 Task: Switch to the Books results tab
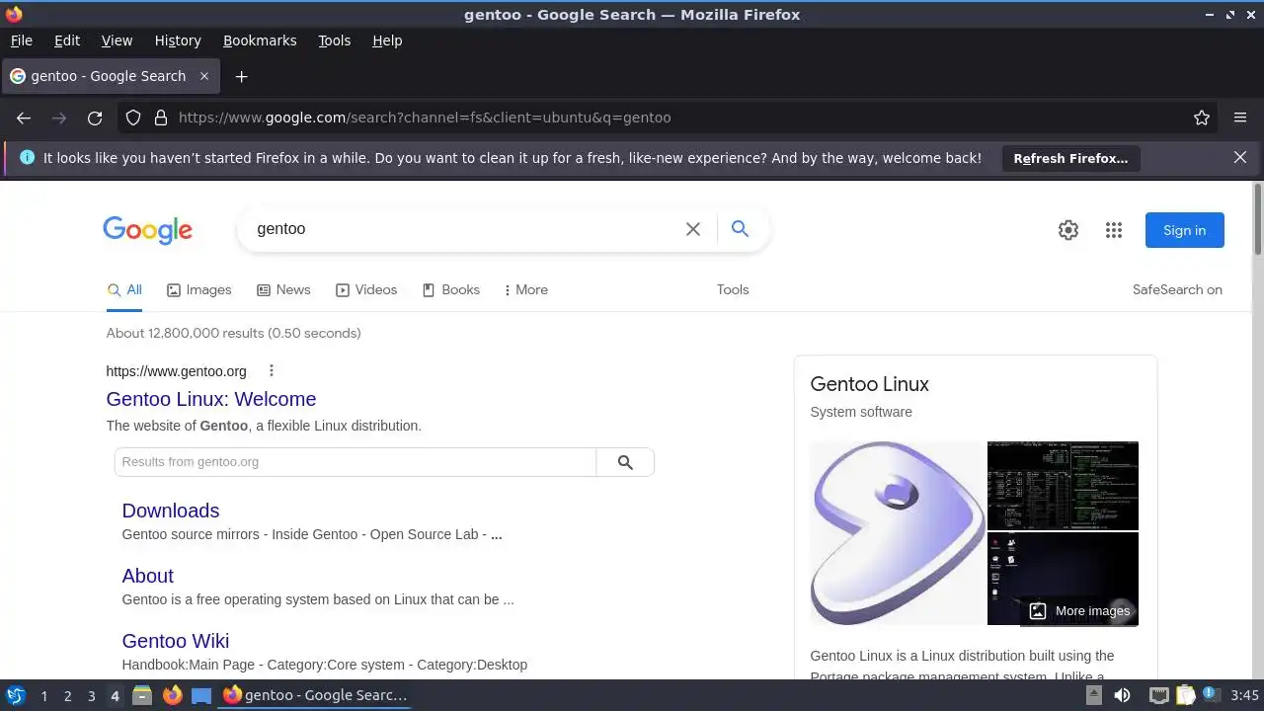(450, 289)
